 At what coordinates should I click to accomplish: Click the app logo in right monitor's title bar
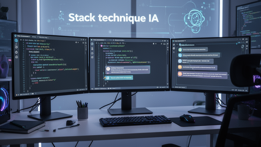pyautogui.click(x=173, y=41)
